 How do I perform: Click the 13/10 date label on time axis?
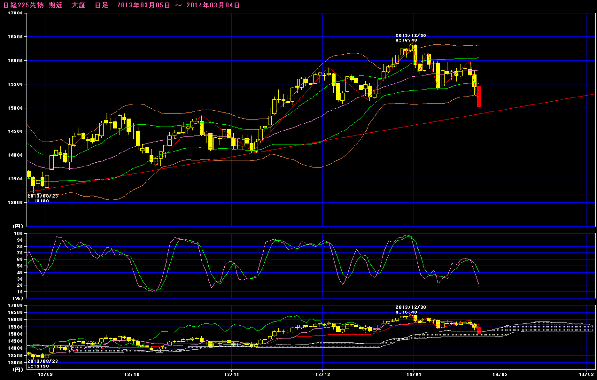132,374
